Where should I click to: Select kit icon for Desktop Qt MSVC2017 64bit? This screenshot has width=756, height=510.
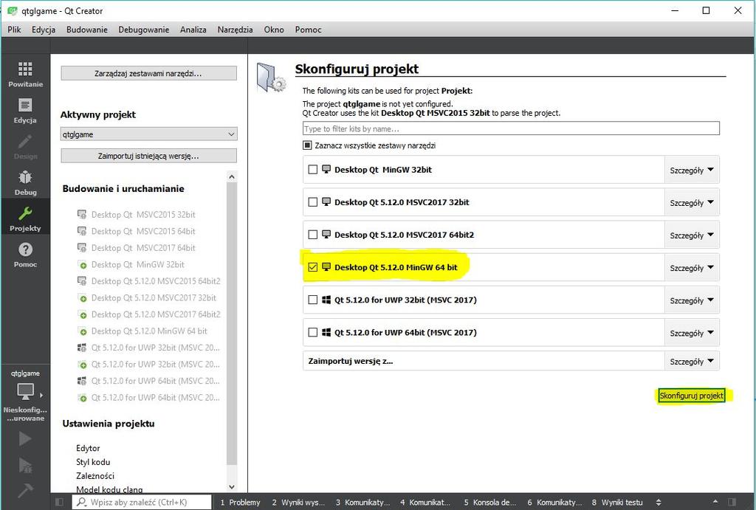[82, 248]
